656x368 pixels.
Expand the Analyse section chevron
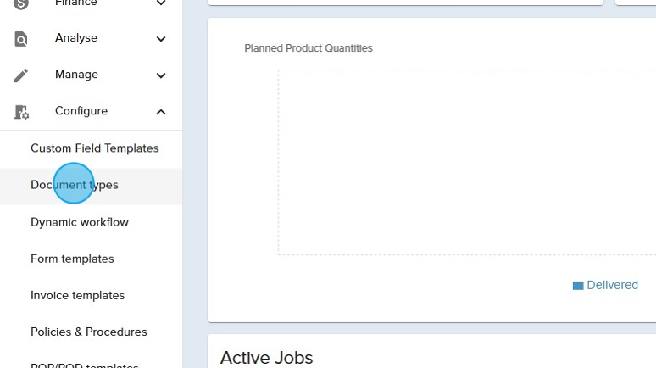tap(161, 39)
